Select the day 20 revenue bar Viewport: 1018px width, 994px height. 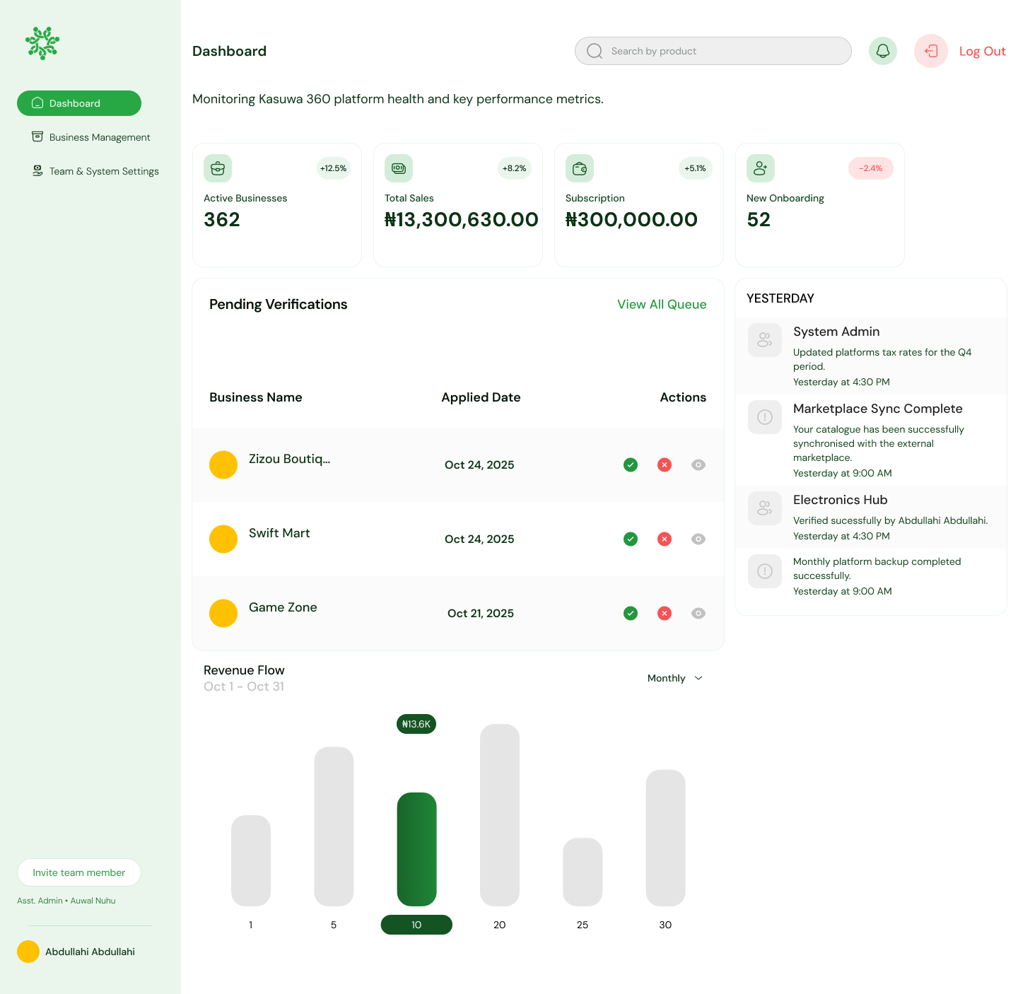click(500, 815)
